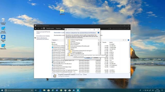Screen dimensions: 165x92
Task: Uncheck Herramientas de administración de Hyper-V
Action: (70, 51)
